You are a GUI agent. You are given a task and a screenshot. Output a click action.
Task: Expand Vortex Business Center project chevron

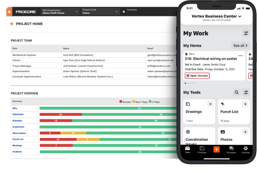(240, 17)
